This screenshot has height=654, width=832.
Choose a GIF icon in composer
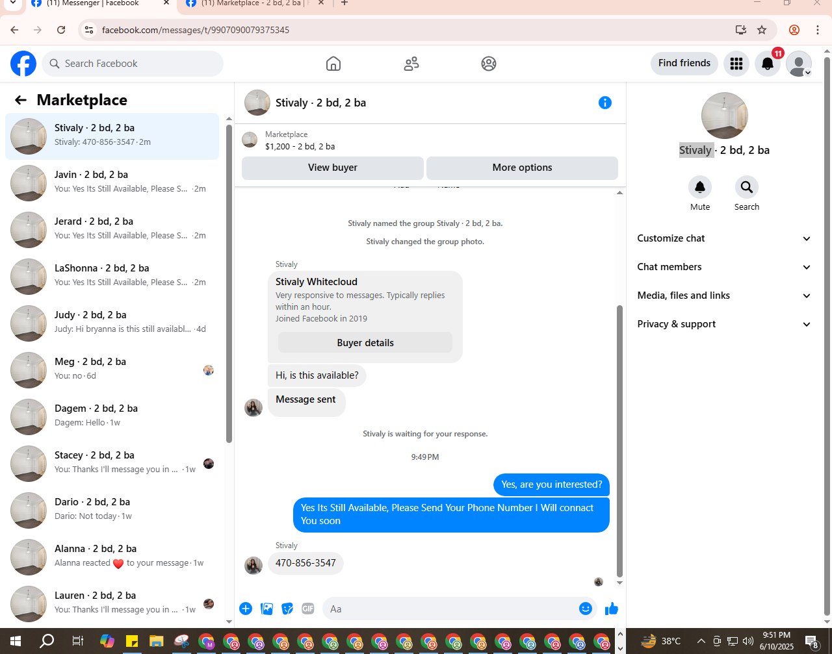tap(308, 609)
